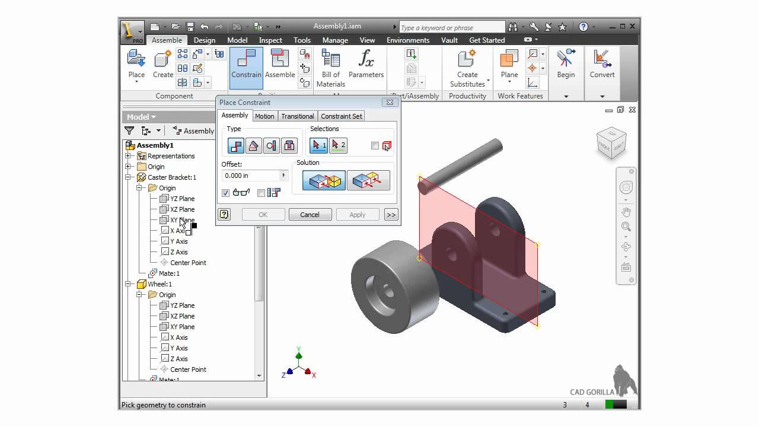Screen dimensions: 759x427
Task: Switch to the Constraint Set tab
Action: tap(341, 116)
